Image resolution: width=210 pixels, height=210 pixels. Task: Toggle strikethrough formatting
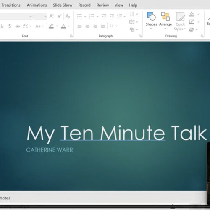pos(18,26)
